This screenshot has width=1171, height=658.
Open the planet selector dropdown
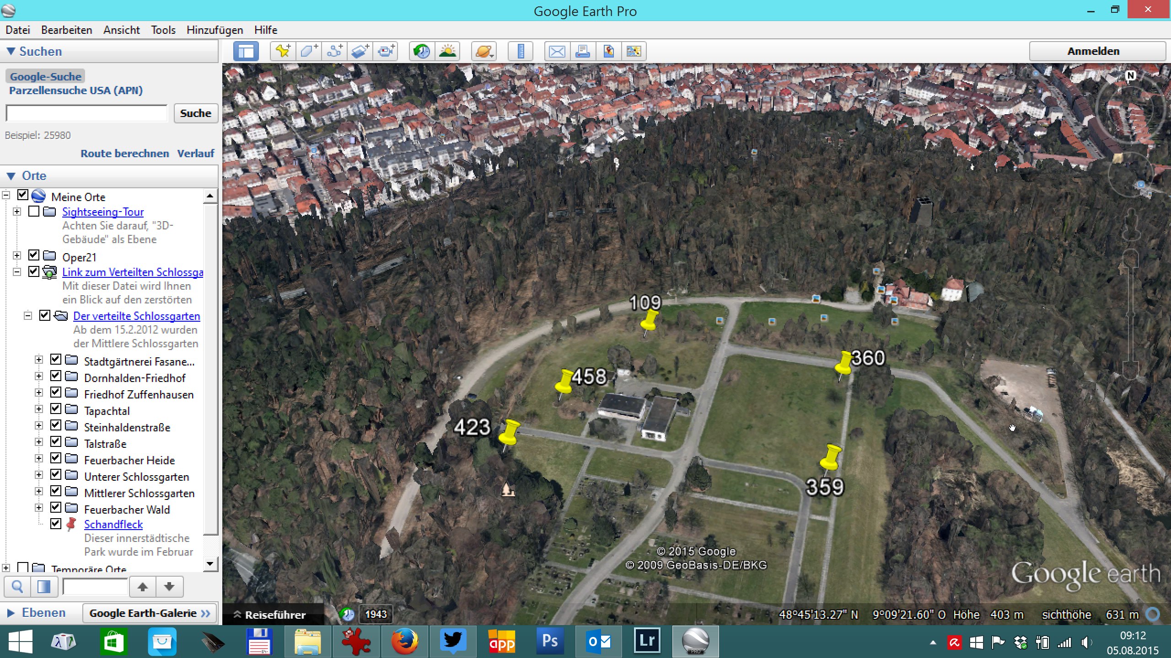(484, 51)
